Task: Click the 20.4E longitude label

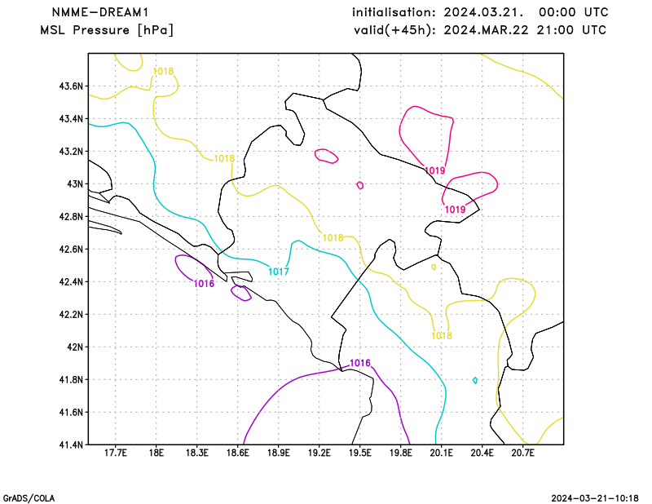Action: tap(482, 453)
